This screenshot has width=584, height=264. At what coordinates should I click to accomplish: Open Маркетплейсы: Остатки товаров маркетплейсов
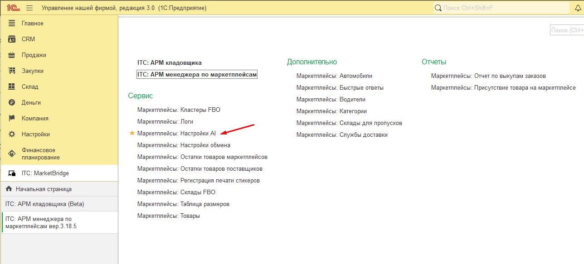point(202,157)
